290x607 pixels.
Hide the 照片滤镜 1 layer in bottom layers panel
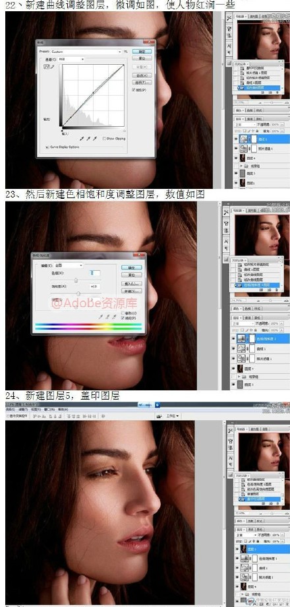tap(237, 577)
